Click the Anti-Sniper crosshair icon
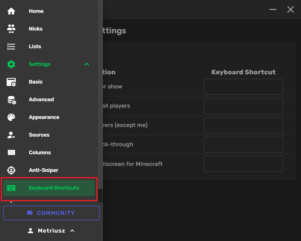Image resolution: width=301 pixels, height=241 pixels. pos(11,170)
